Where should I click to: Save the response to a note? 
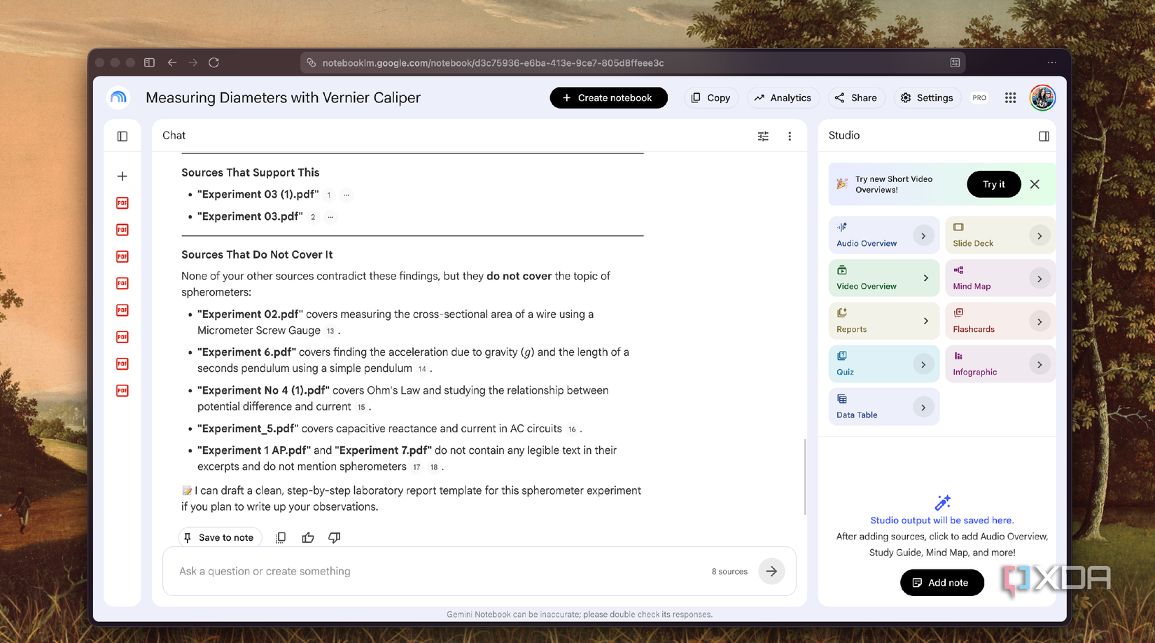(220, 537)
